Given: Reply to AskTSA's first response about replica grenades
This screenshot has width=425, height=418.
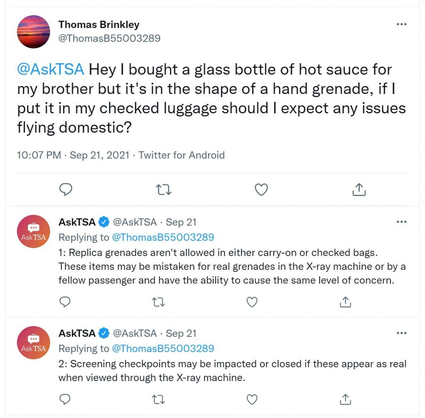Looking at the screenshot, I should tap(65, 302).
